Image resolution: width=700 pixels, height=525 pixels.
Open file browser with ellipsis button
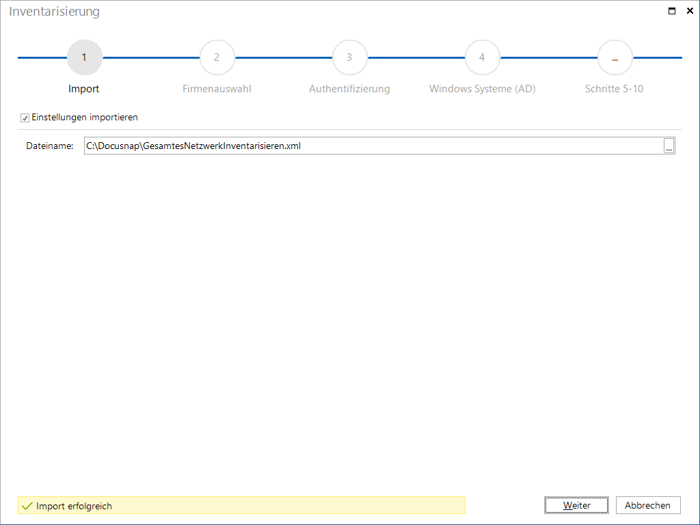point(669,146)
